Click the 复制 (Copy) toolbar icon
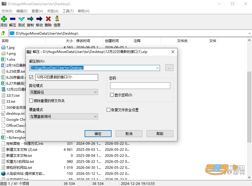 tap(30, 19)
